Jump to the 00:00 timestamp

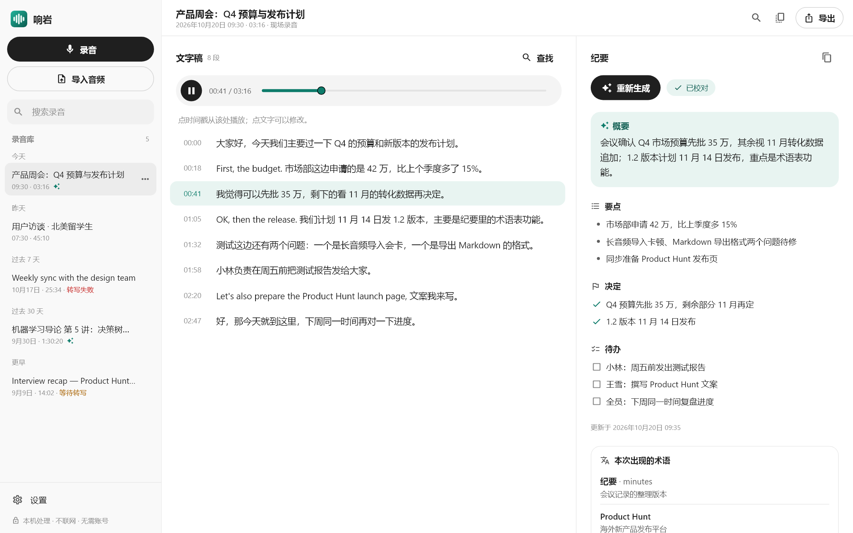[x=192, y=143]
